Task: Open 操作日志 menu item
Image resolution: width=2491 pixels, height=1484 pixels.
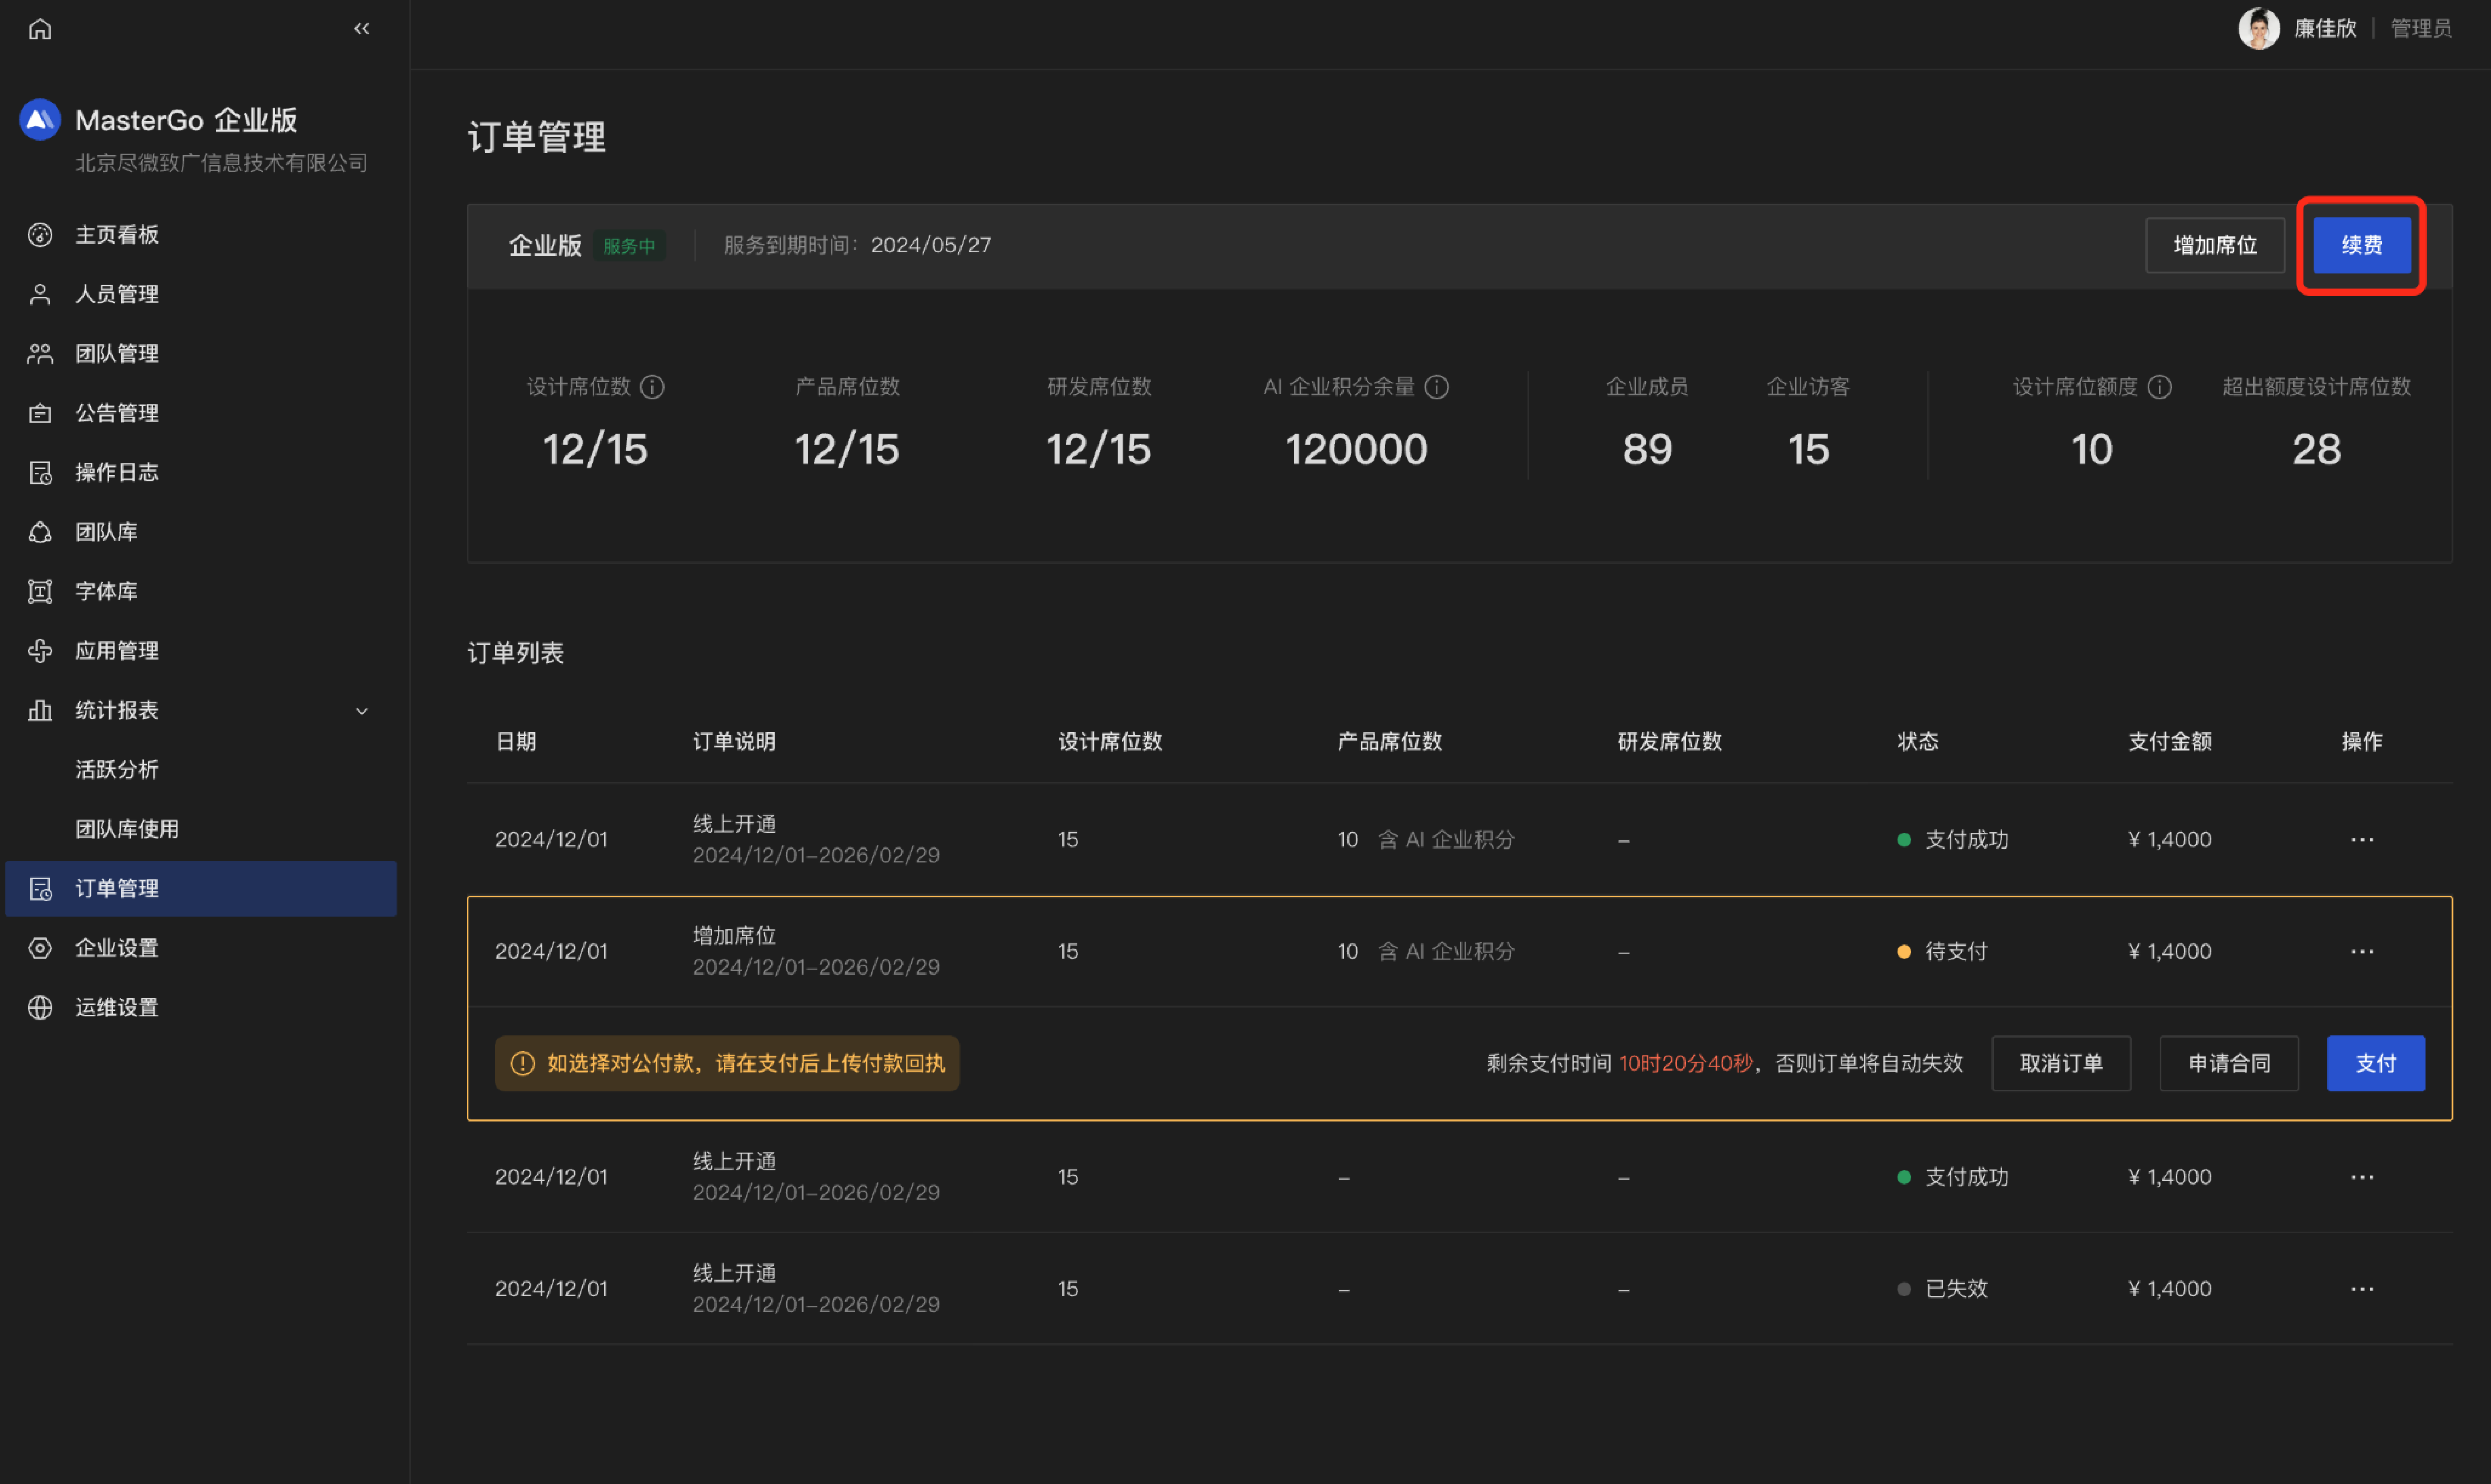Action: pos(200,472)
